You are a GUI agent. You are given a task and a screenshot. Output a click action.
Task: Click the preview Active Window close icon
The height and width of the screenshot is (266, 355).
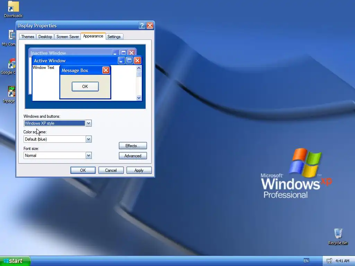[137, 60]
